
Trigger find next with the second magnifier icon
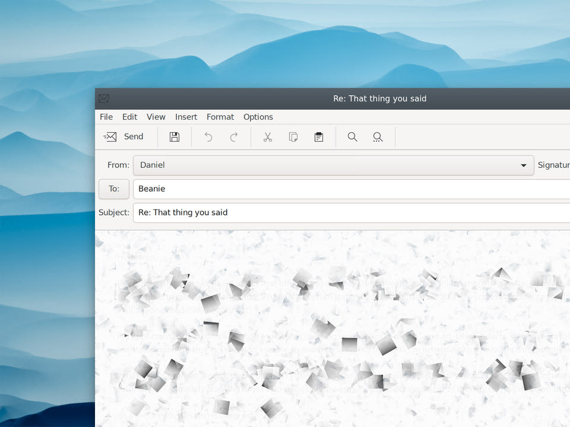click(378, 136)
